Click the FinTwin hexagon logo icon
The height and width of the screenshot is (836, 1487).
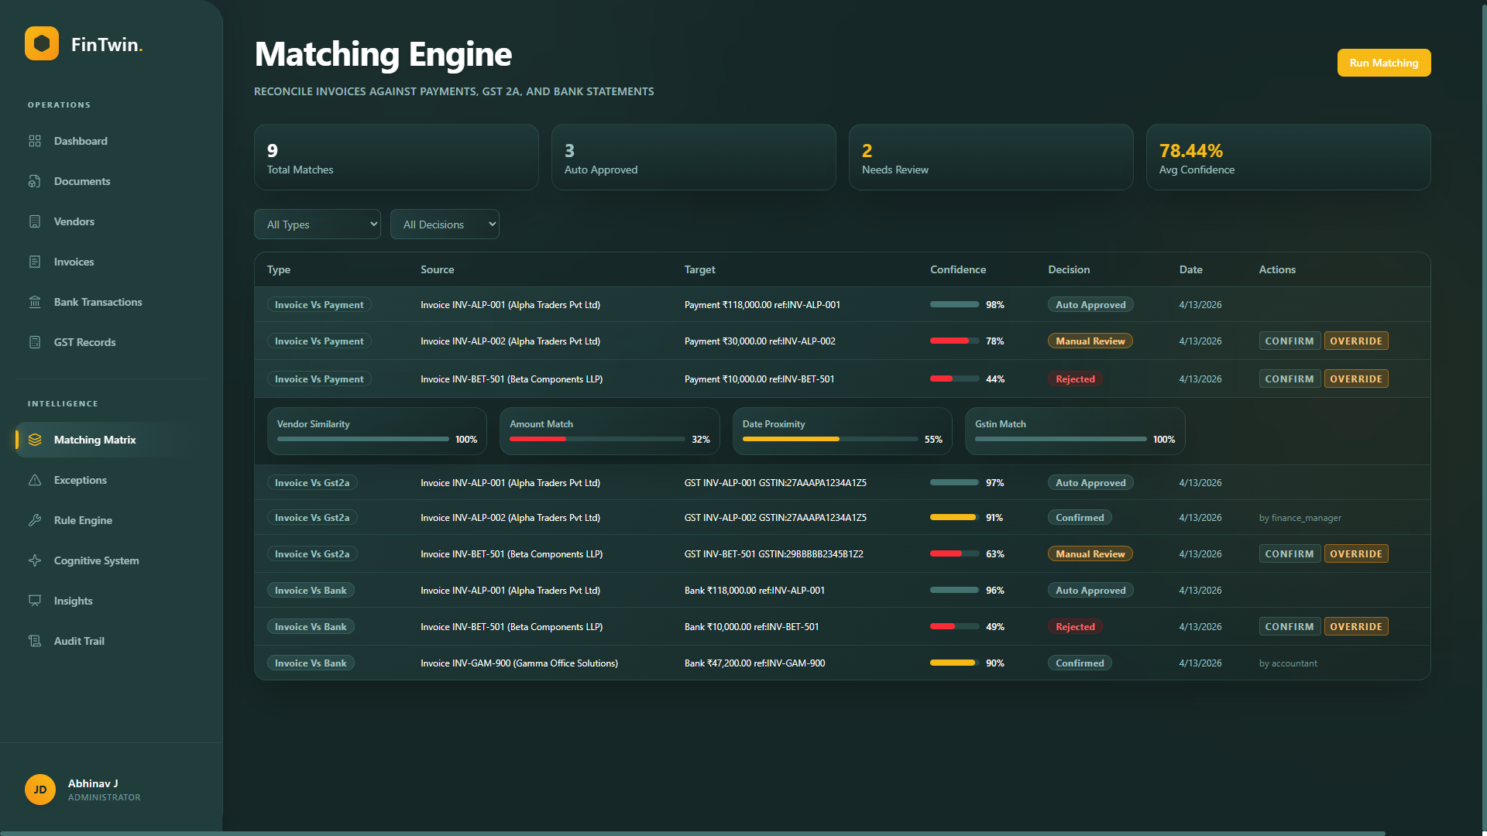pyautogui.click(x=42, y=43)
